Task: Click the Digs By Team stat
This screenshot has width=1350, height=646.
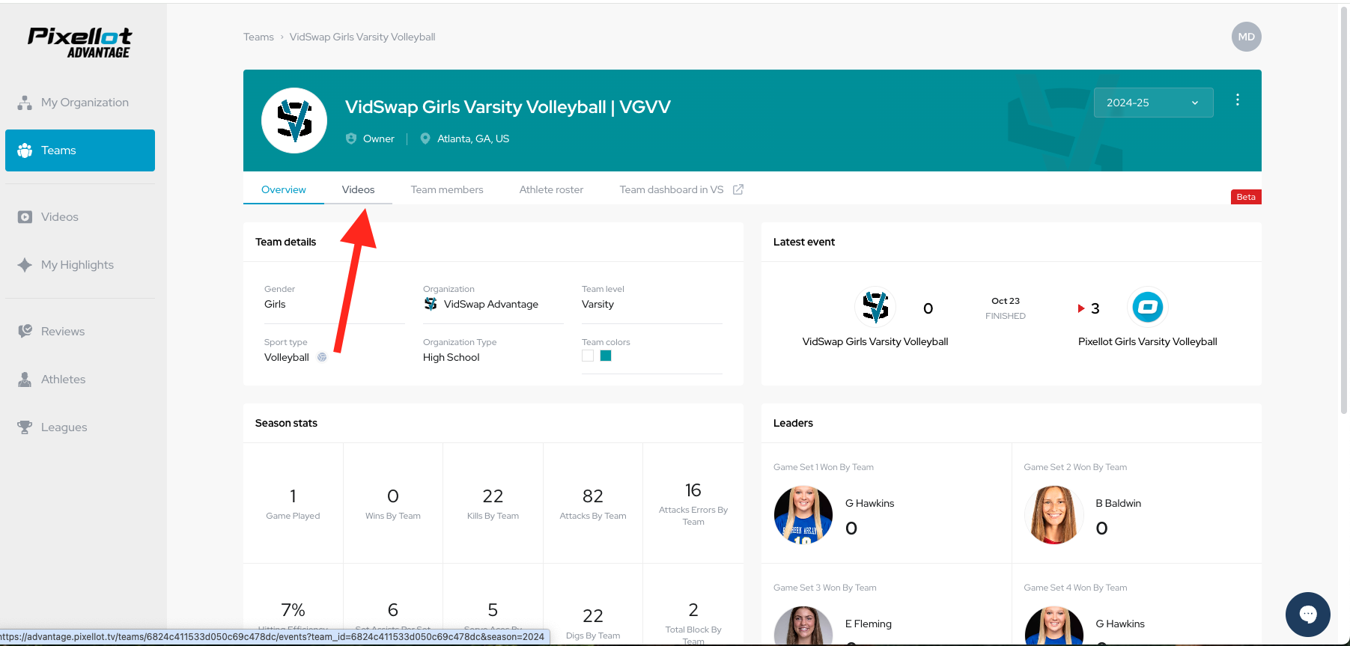Action: (x=593, y=623)
